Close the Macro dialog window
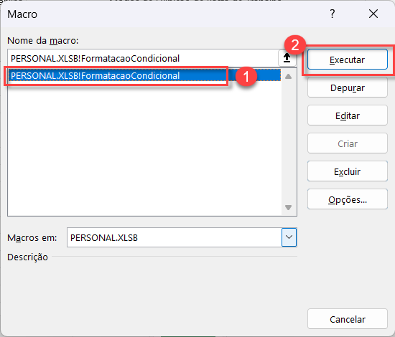 click(373, 14)
